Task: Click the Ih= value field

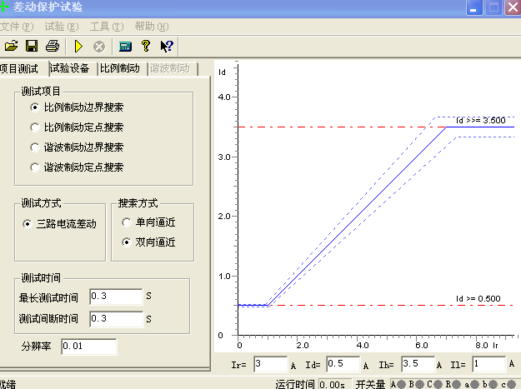Action: coord(418,364)
